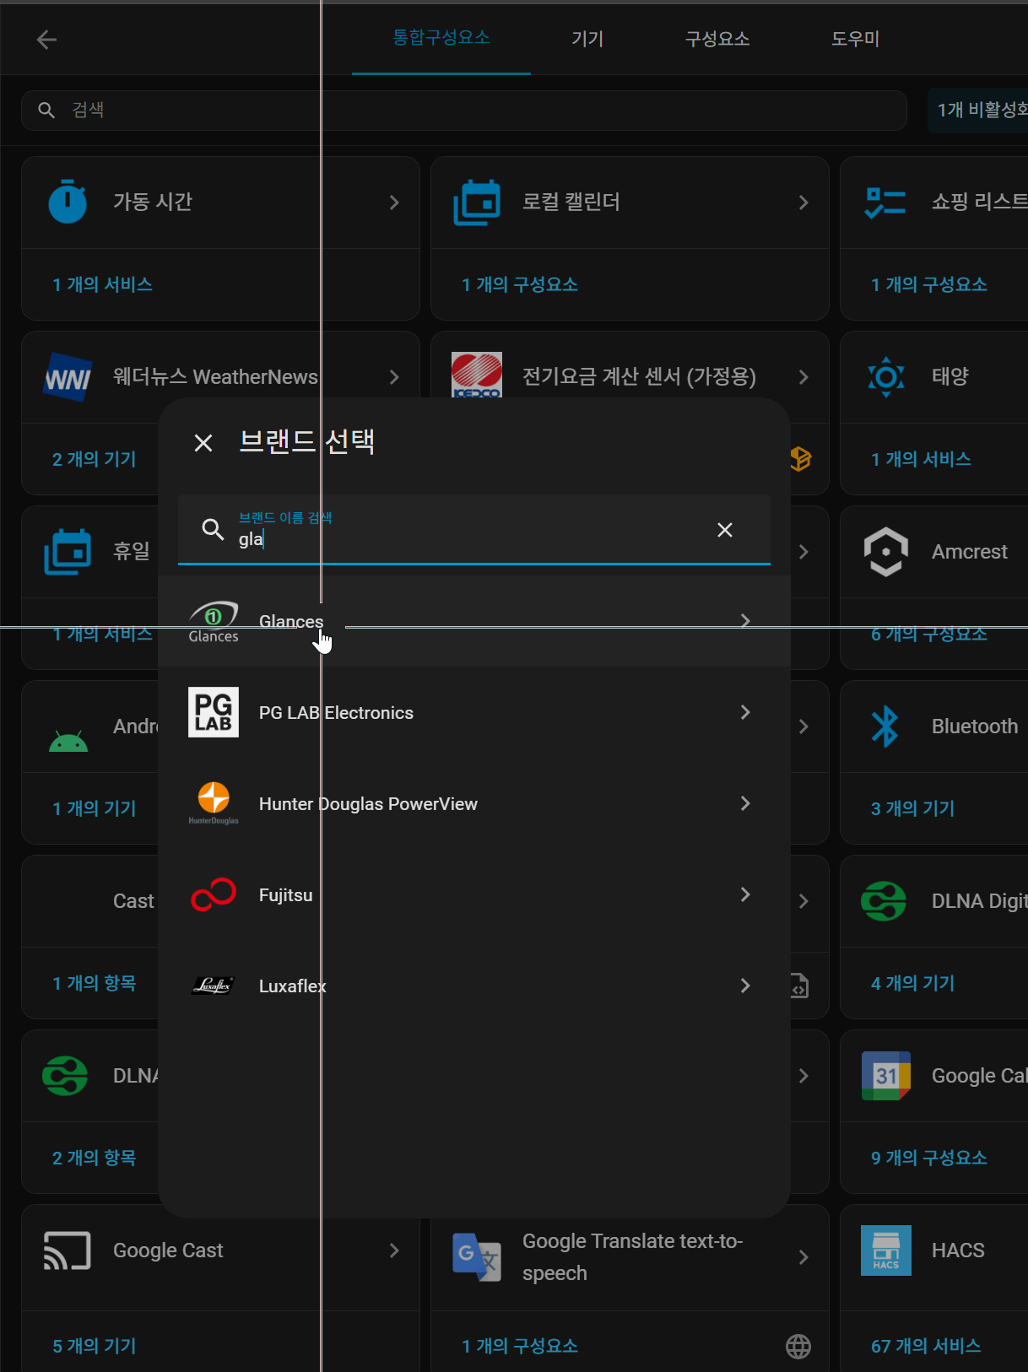
Task: Open 1 개의 기기 link under Android
Action: (94, 808)
